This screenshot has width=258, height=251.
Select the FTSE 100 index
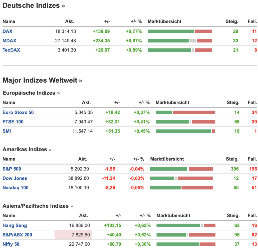pos(13,122)
